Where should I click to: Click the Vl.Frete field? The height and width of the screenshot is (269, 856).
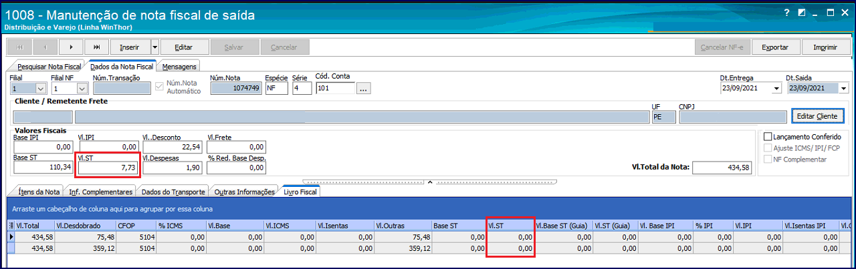tap(237, 147)
